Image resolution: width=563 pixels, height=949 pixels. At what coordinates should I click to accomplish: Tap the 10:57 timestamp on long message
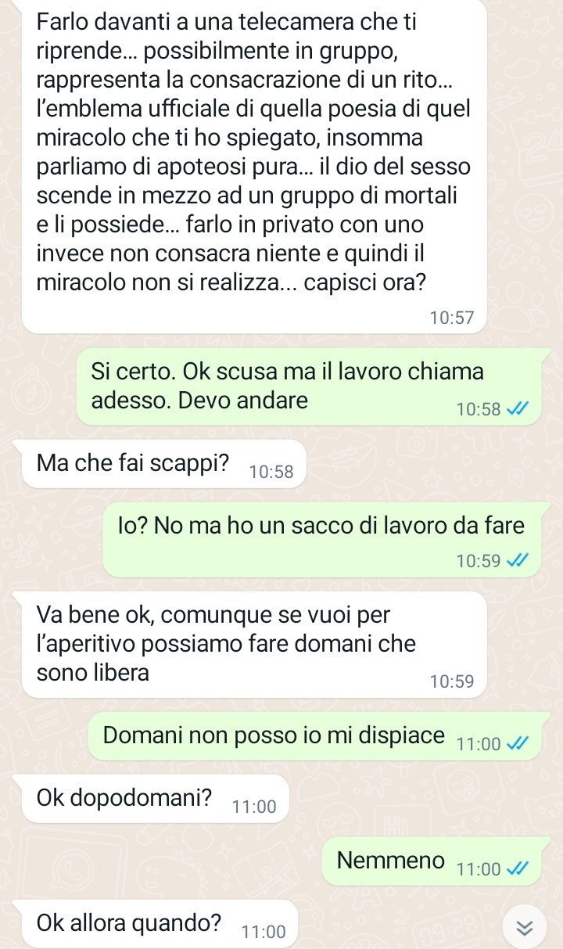tap(452, 317)
